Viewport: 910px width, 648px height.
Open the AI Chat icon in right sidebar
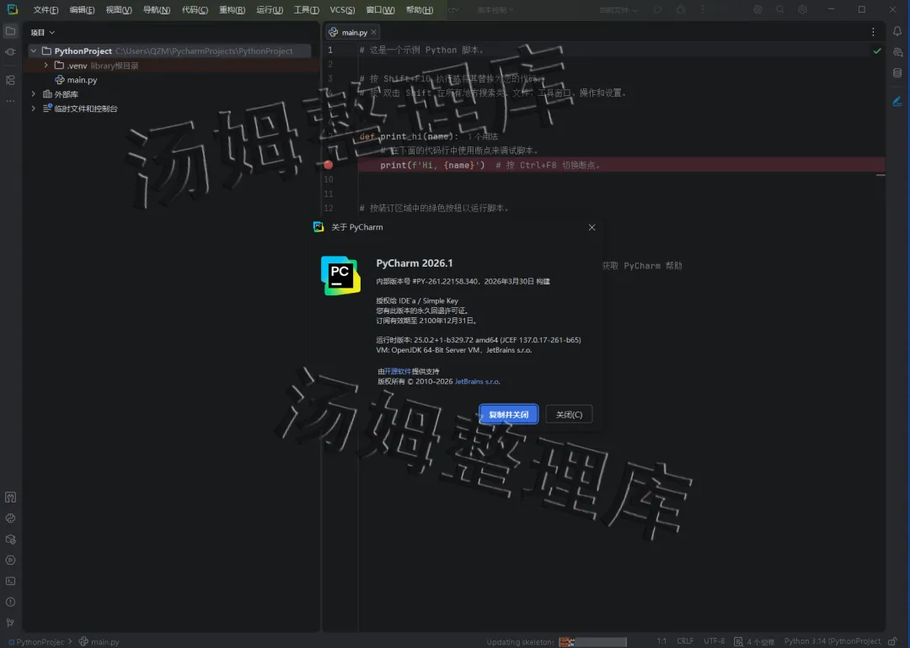pyautogui.click(x=897, y=52)
